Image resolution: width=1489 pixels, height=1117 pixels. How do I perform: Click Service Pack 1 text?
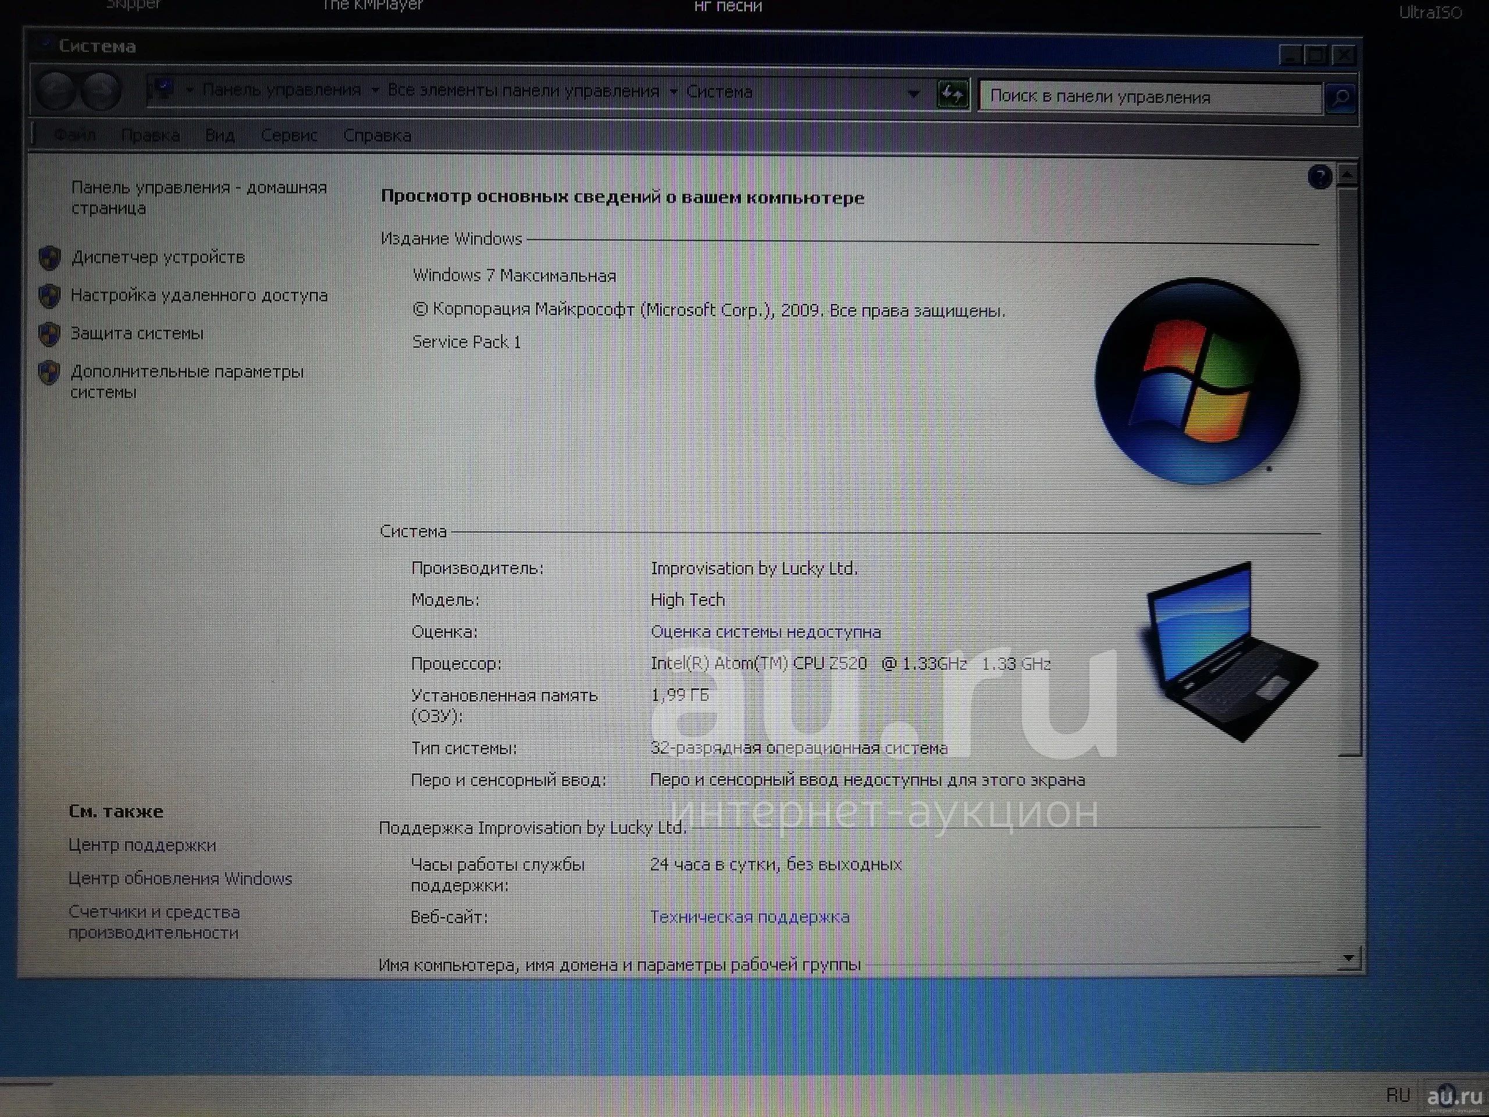point(466,342)
